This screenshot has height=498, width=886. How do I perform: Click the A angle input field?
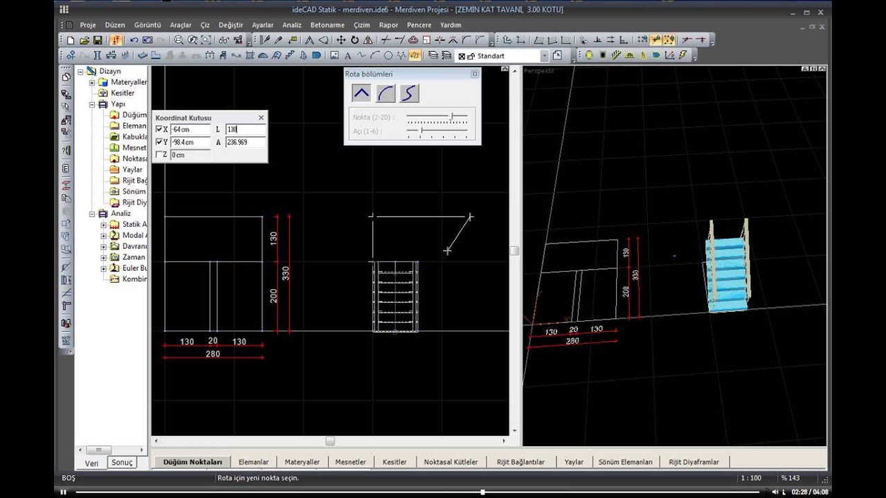[x=246, y=142]
